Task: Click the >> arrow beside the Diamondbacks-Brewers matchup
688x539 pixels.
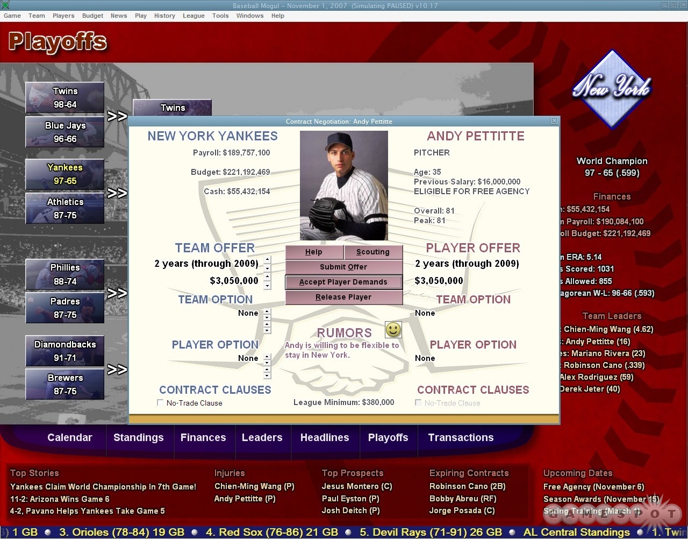Action: (117, 370)
